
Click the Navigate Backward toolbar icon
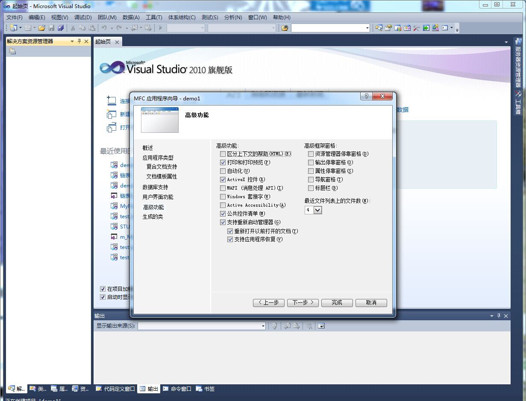[135, 28]
